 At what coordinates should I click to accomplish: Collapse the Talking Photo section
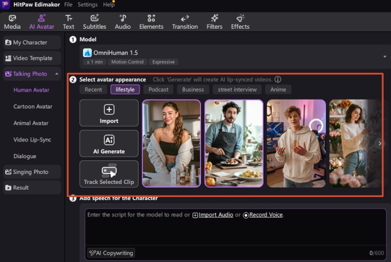57,74
